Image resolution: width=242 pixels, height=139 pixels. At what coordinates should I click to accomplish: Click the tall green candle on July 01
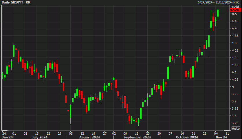point(14,51)
